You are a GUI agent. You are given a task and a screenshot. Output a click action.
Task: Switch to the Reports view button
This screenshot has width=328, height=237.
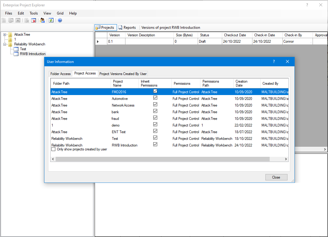127,28
